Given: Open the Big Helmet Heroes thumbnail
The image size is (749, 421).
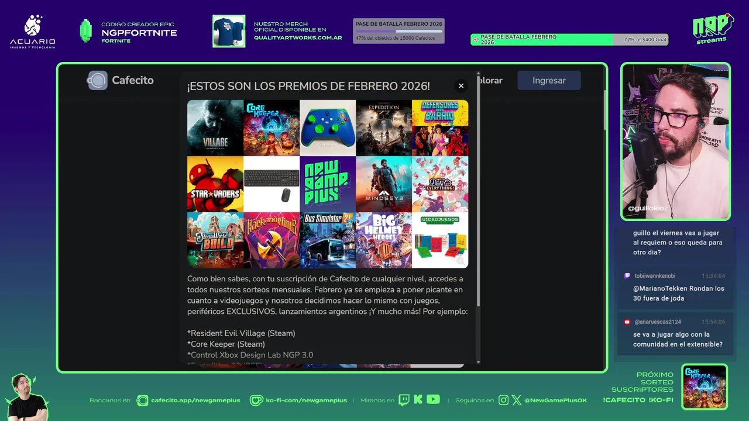Looking at the screenshot, I should (x=384, y=240).
